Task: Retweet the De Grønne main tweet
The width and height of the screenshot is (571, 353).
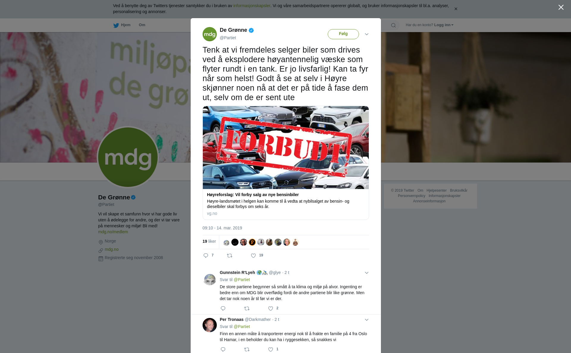Action: coord(230,256)
